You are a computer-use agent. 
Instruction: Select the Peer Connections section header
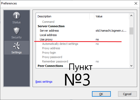click(50, 66)
